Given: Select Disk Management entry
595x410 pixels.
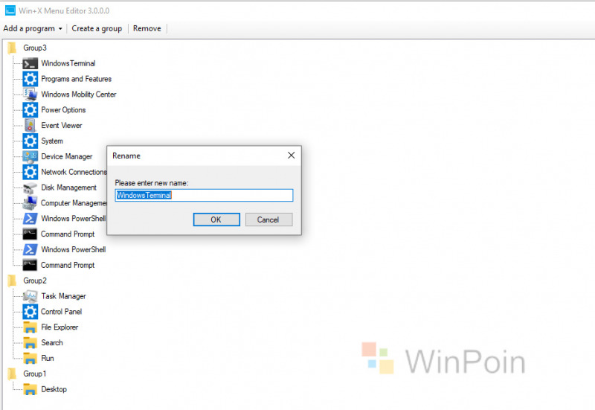Looking at the screenshot, I should (68, 188).
